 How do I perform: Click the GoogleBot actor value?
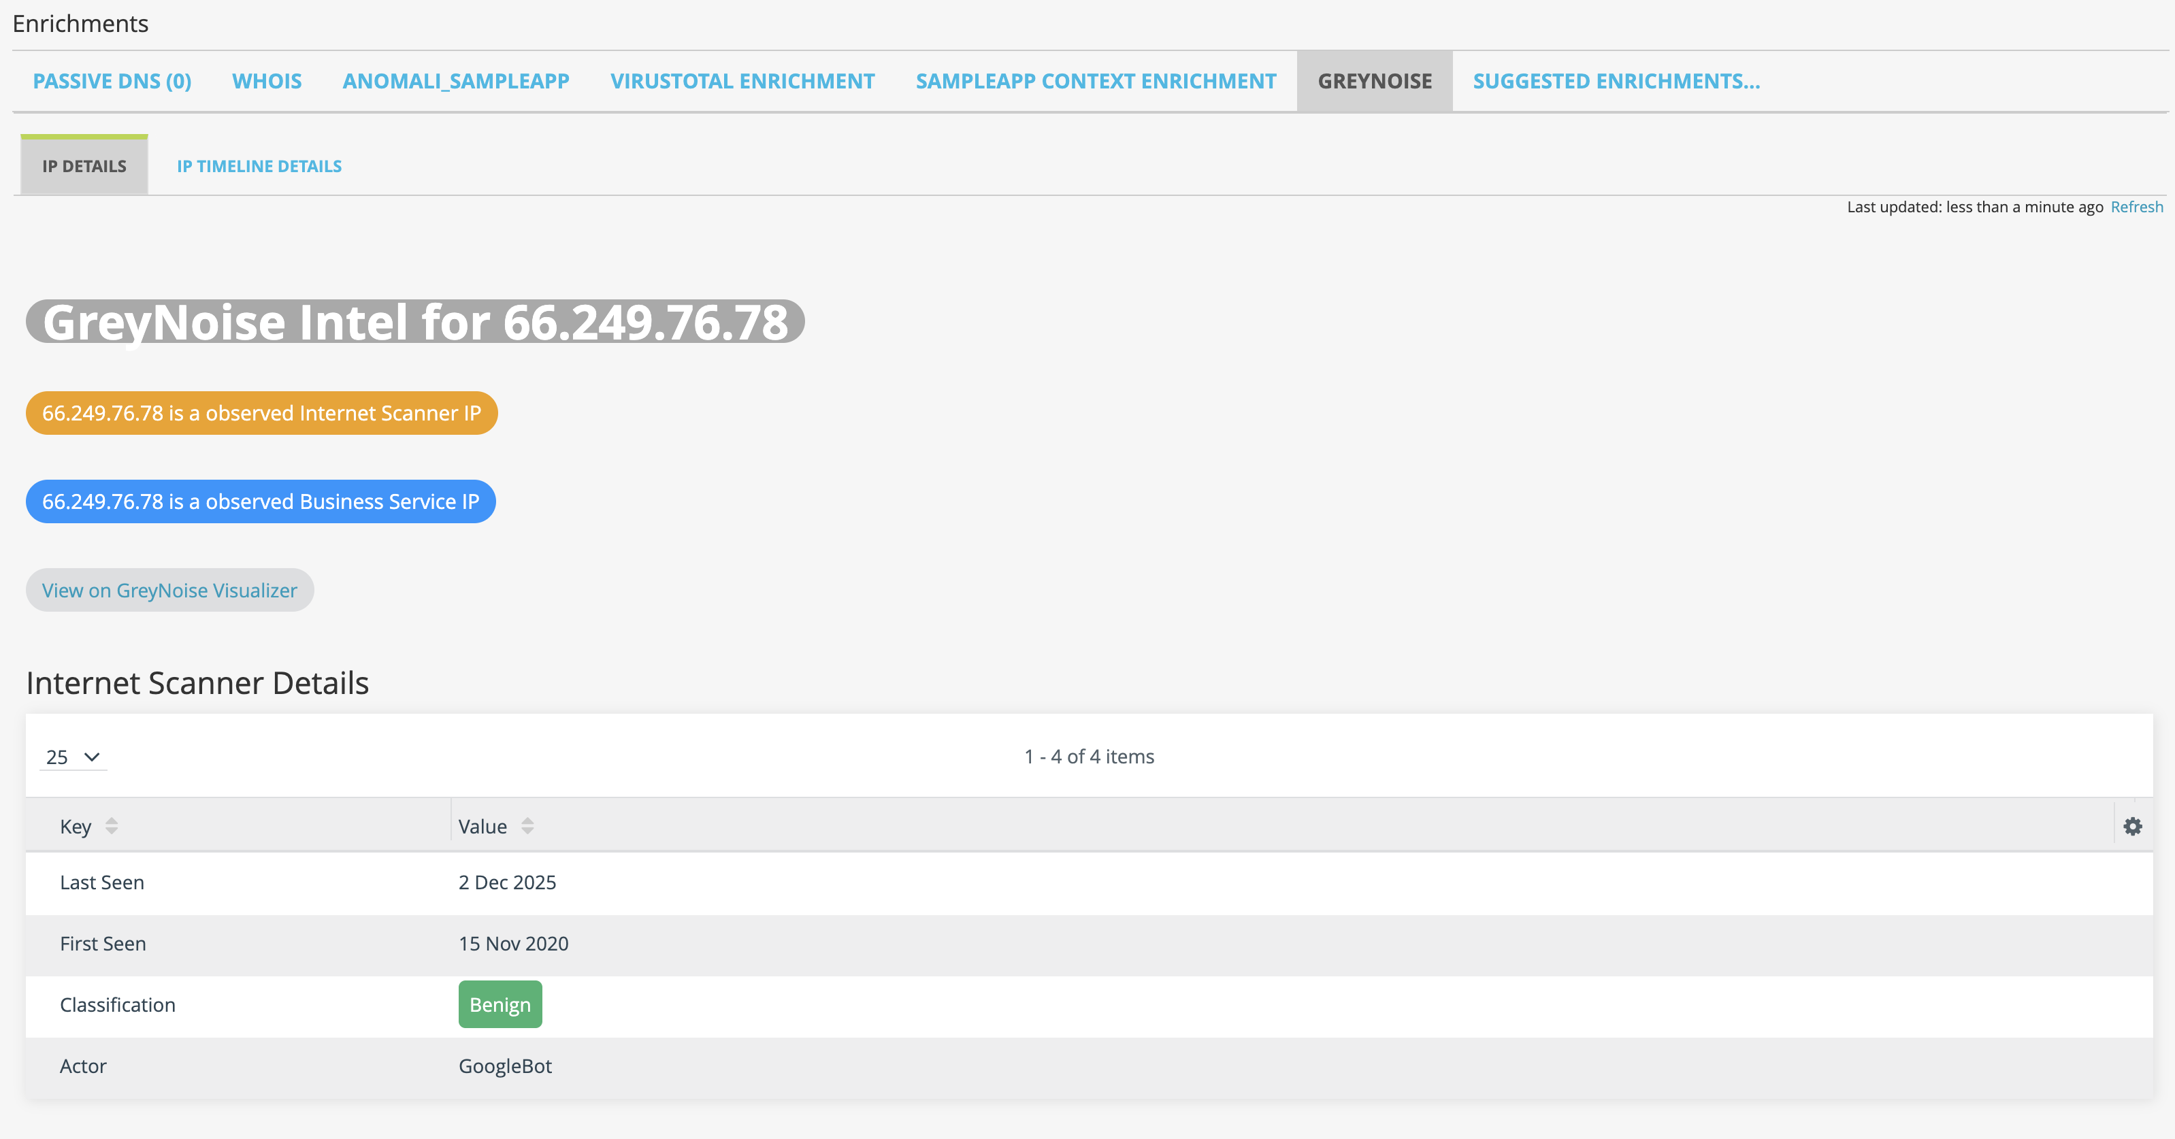[505, 1066]
